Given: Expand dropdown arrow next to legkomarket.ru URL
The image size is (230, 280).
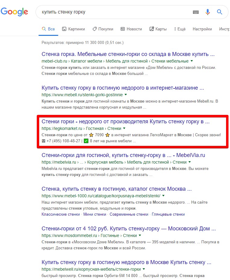Looking at the screenshot, I should click(124, 128).
